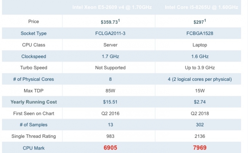This screenshot has height=153, width=248.
Task: Select the Single Thread Rating 2136 value
Action: point(200,136)
